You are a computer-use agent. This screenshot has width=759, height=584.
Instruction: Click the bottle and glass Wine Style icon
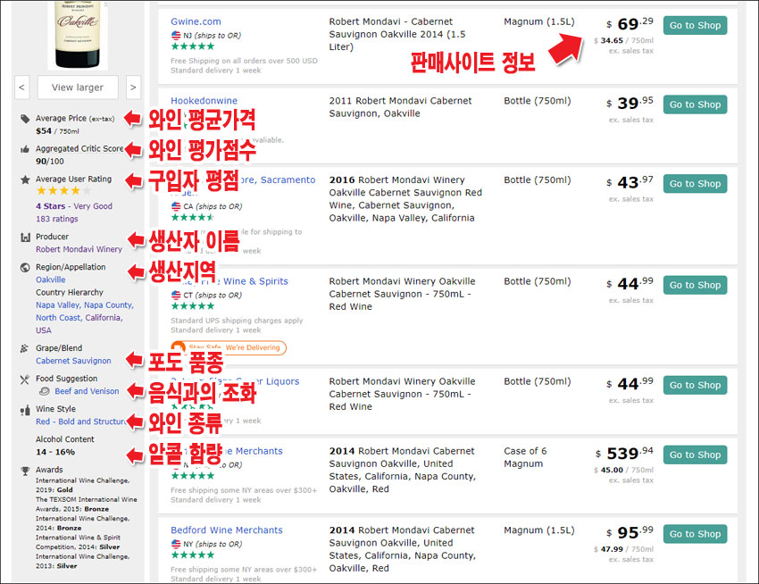(x=25, y=409)
